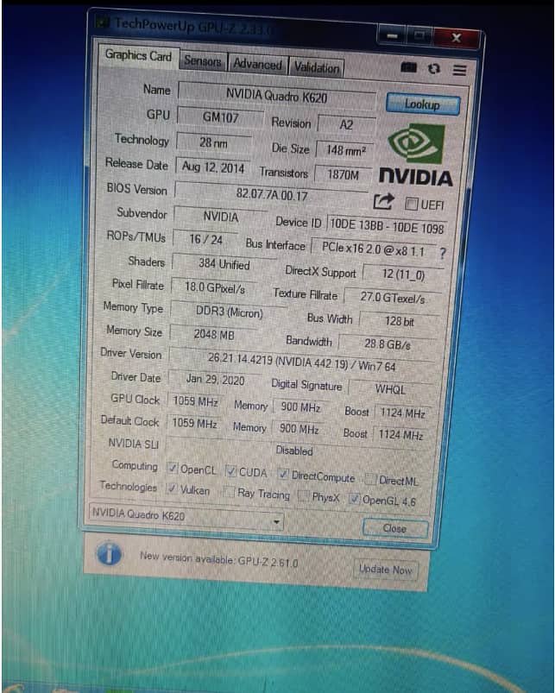Click the Transistors value 1870M
The image size is (555, 693).
tap(344, 175)
